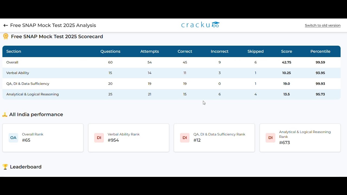Select DI badge on Analytical & Logical Reasoning card
This screenshot has width=347, height=195.
coord(270,138)
